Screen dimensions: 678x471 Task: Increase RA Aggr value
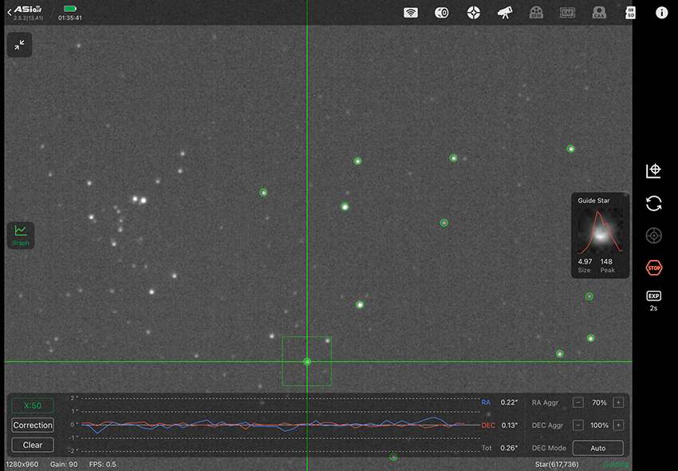(x=618, y=402)
